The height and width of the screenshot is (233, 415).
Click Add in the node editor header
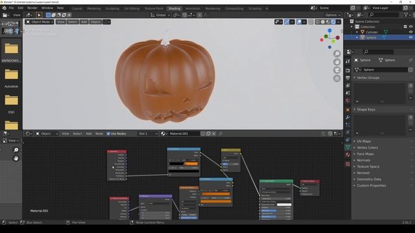pos(89,133)
